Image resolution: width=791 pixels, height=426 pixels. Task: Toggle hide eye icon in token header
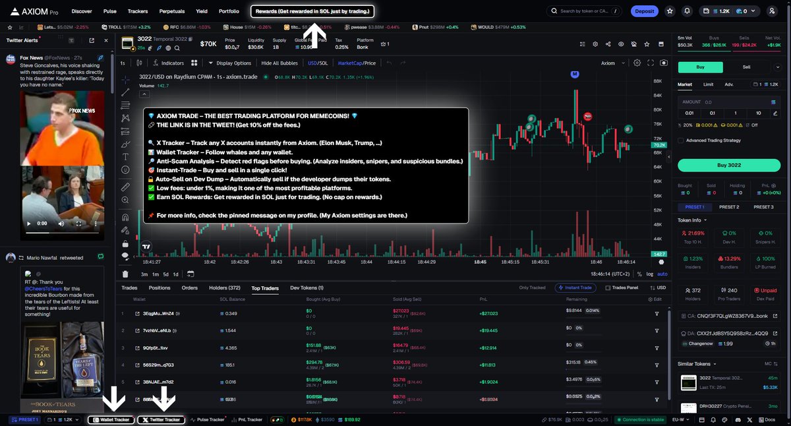pos(621,44)
